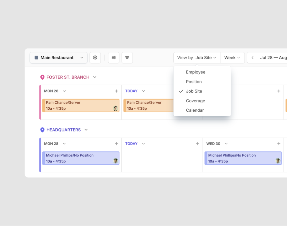
Task: Click the Main Restaurant color square
Action: (x=36, y=58)
